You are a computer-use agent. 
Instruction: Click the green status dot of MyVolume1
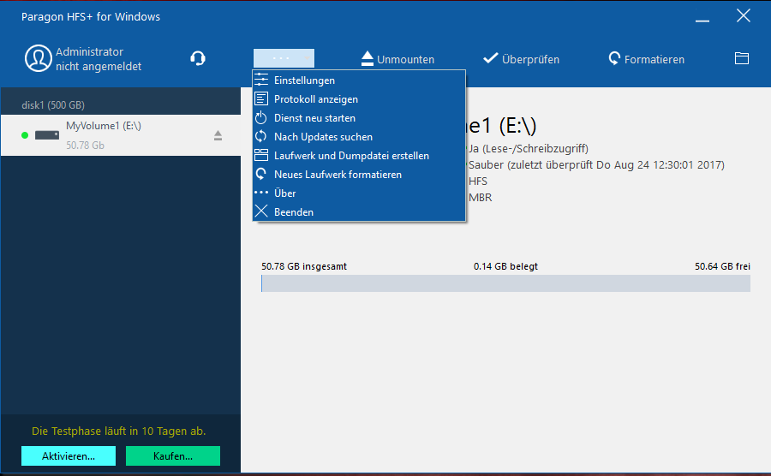[25, 135]
